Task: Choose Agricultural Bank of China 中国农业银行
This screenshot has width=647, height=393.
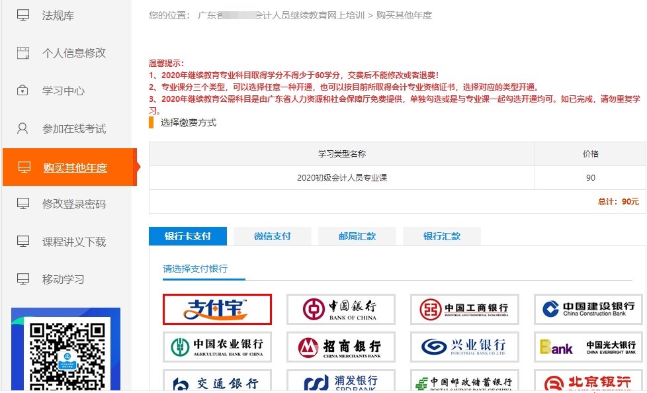Action: point(217,347)
